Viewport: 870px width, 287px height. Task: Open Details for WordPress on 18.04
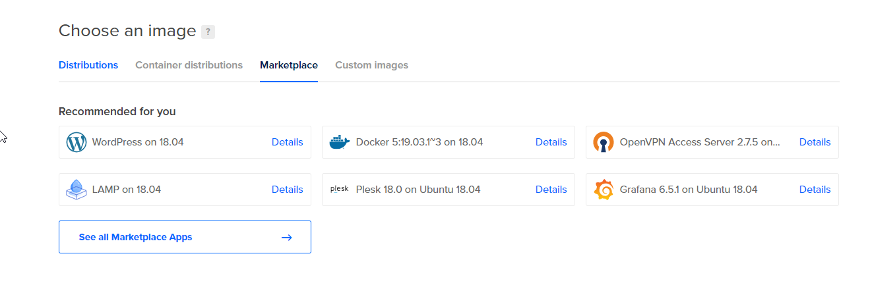[x=288, y=142]
